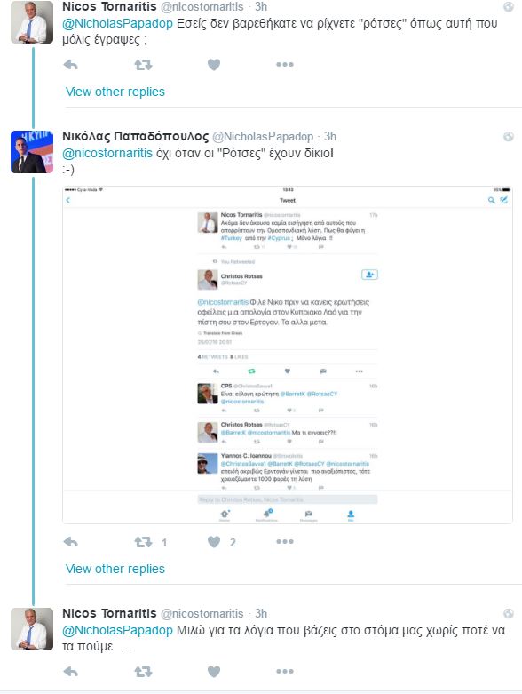Open @nicostornaritis mention in Παπαδόπουλος's reply
Screen dimensions: 522x694
coord(107,153)
